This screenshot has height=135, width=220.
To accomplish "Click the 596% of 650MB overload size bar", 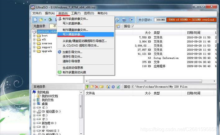I will (x=191, y=20).
